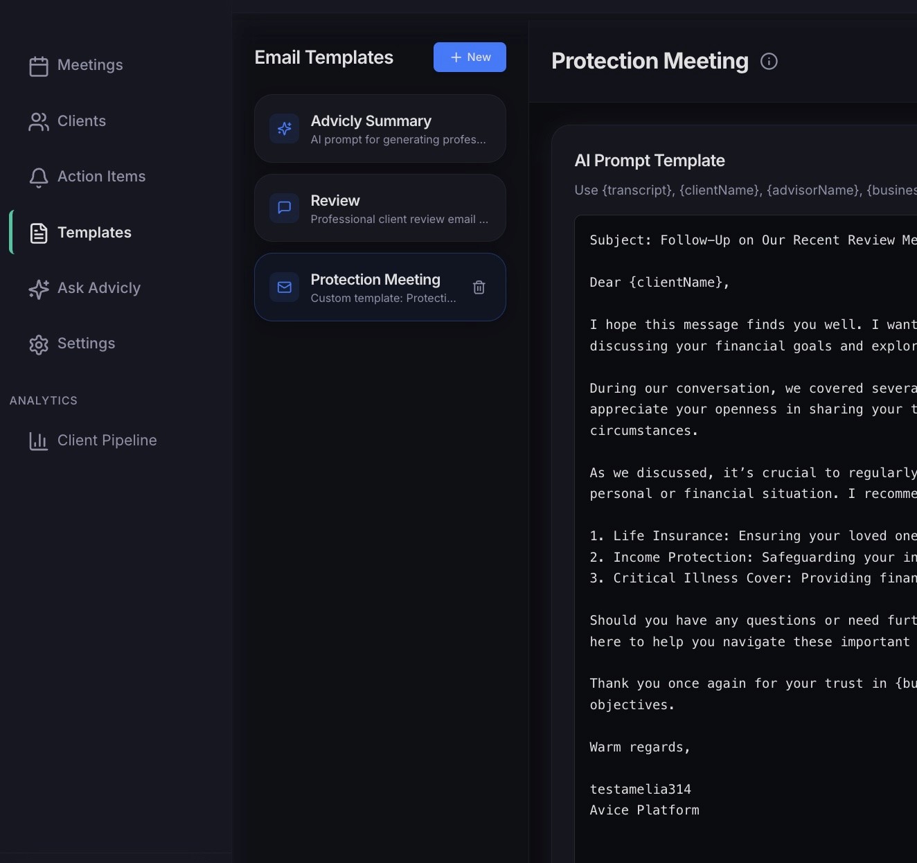
Task: Click the Protection Meeting envelope icon
Action: point(284,287)
